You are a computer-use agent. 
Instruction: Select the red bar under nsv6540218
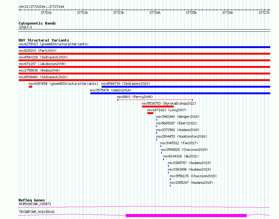(x=144, y=60)
